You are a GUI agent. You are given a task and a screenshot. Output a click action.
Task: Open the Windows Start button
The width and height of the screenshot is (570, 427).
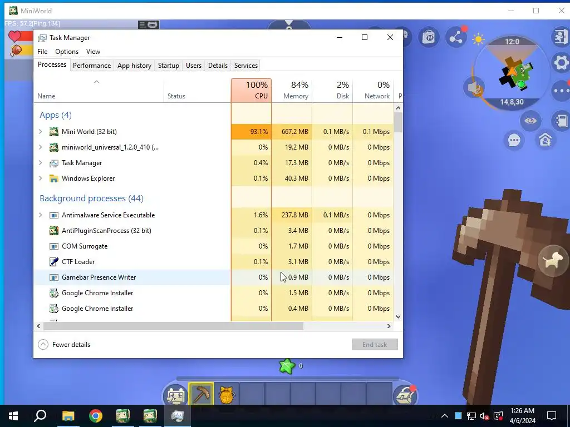13,416
